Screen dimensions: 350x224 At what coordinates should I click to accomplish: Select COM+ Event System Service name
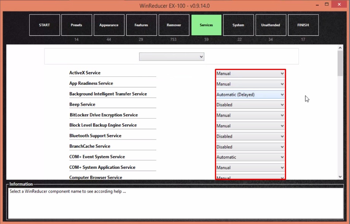pyautogui.click(x=97, y=157)
